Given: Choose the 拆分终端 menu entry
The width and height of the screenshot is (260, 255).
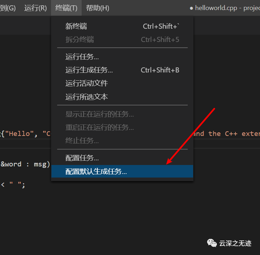Looking at the screenshot, I should [122, 39].
